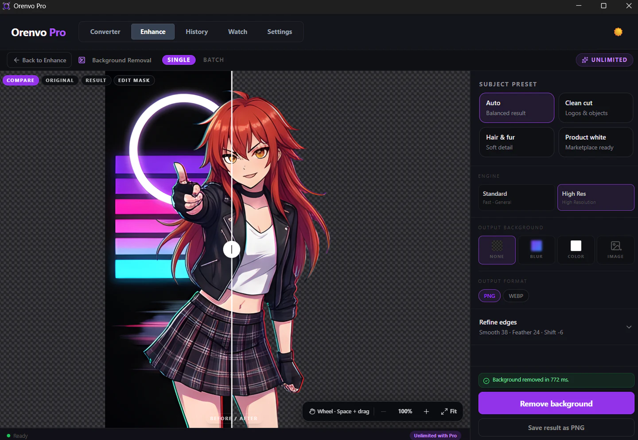Click the green Ready status dot
Screen dimensions: 638x440
pyautogui.click(x=8, y=436)
